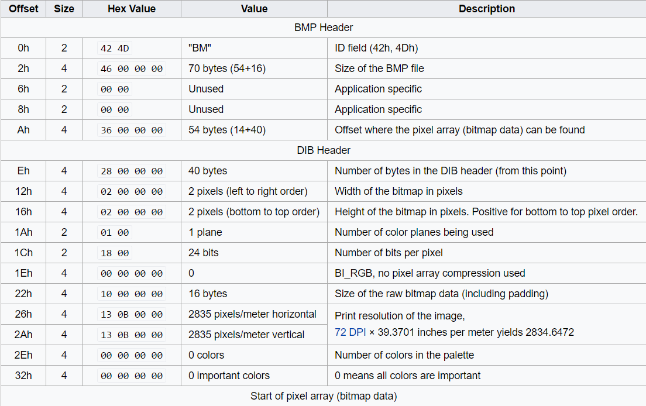Click the Size column header

pyautogui.click(x=64, y=9)
